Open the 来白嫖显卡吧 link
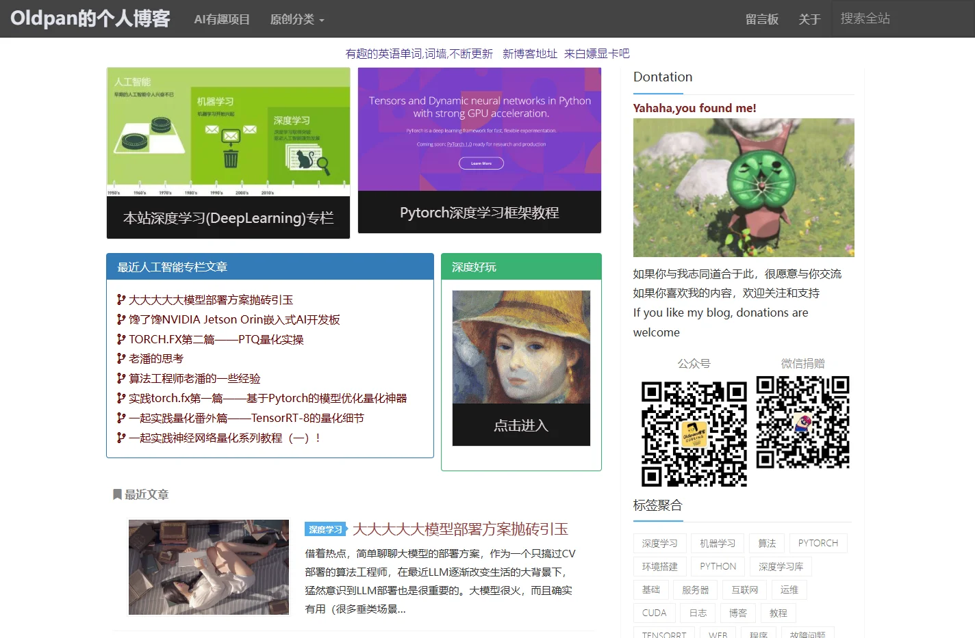Viewport: 975px width, 638px height. click(x=597, y=53)
